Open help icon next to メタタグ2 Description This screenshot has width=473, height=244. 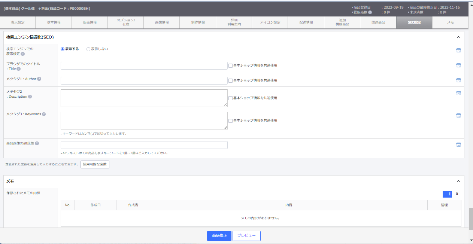30,97
